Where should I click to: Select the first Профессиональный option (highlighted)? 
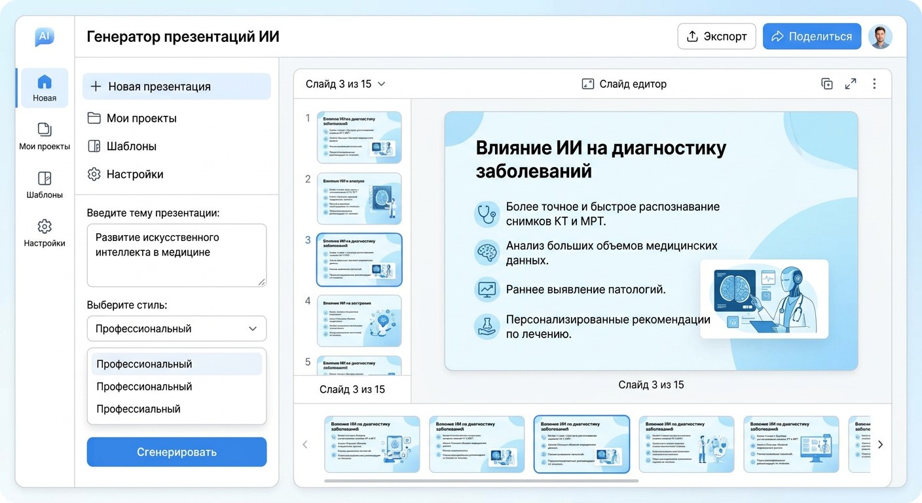[x=177, y=364]
